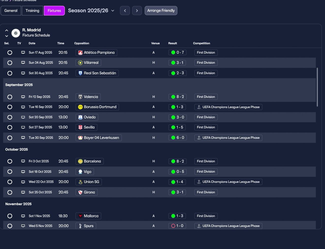Select the Fixtures tab

(54, 11)
